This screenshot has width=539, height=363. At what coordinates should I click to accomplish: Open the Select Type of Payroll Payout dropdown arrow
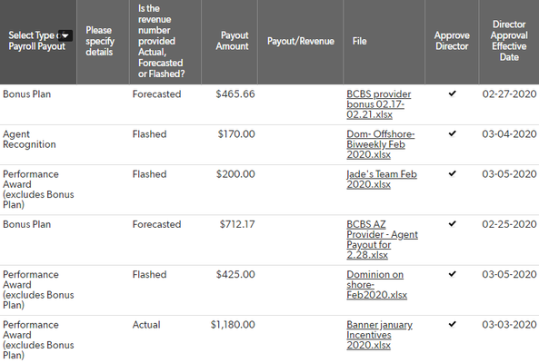[65, 35]
